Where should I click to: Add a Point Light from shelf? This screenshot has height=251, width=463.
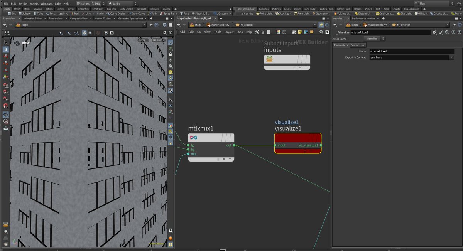click(264, 13)
